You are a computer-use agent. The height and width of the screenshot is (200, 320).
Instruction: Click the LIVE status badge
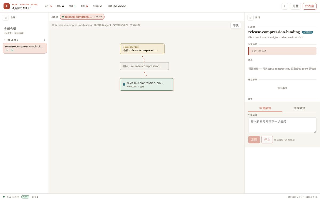pos(25,197)
